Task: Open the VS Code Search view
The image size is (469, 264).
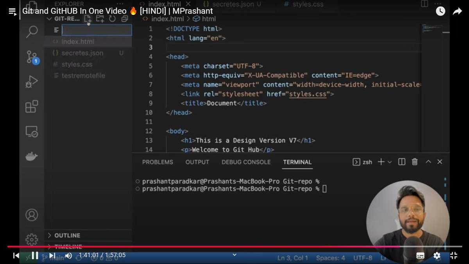Action: (32, 32)
